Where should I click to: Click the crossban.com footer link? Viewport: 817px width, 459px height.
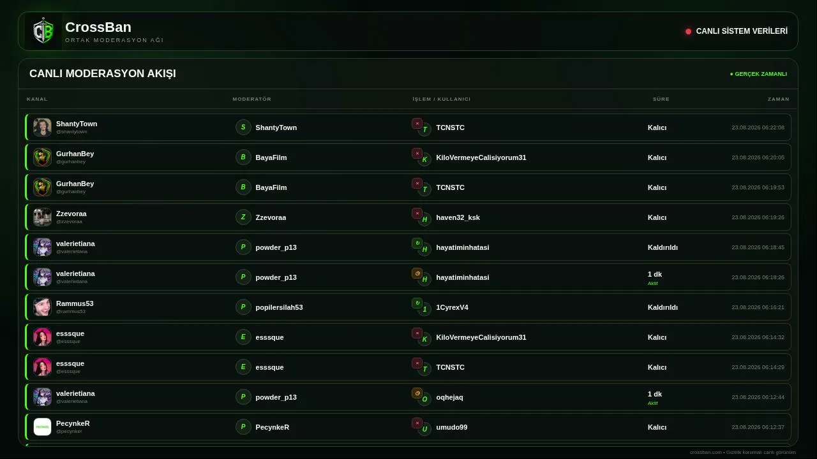(x=706, y=452)
